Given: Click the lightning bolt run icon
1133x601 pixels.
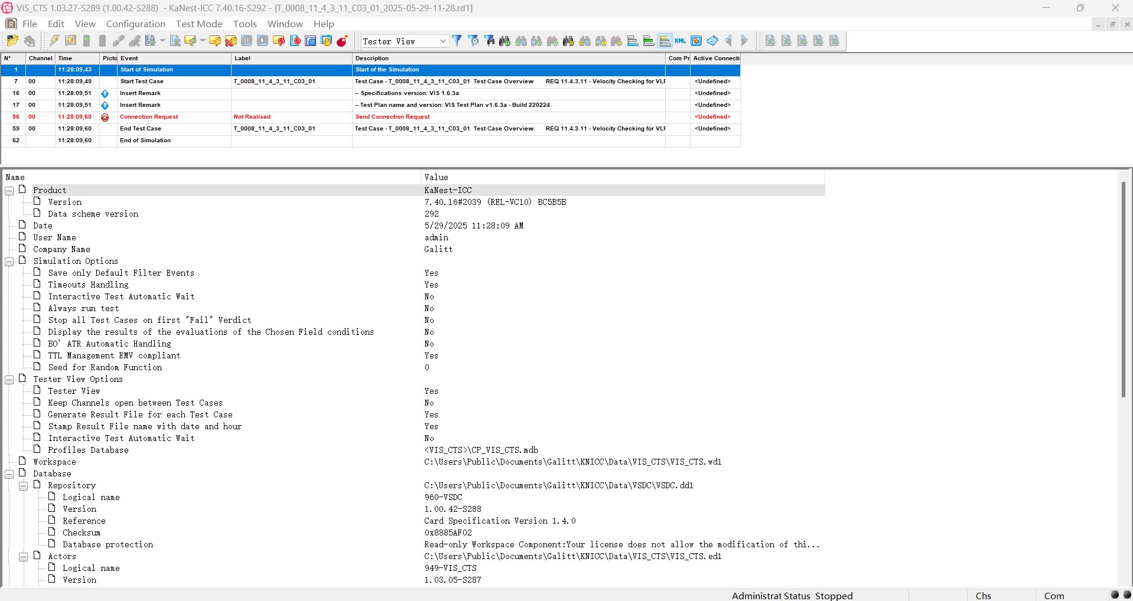Looking at the screenshot, I should [54, 41].
